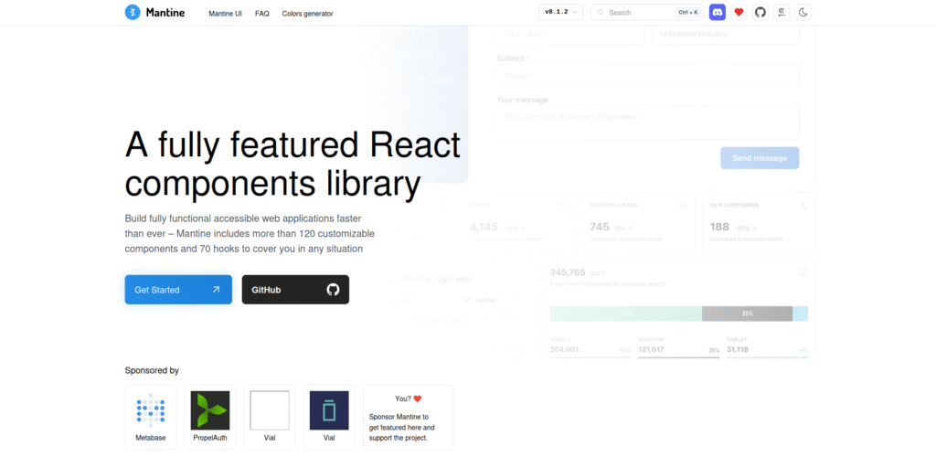Screen dimensions: 936x468
Task: Click the Get Started button
Action: tap(178, 290)
